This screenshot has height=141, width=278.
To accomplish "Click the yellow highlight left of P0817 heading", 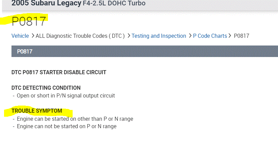I will coord(6,21).
